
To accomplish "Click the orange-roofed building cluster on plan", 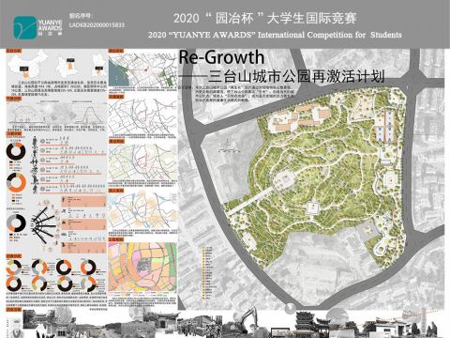I will [300, 118].
